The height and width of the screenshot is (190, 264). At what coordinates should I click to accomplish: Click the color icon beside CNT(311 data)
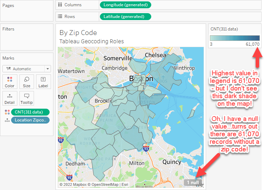click(7, 112)
